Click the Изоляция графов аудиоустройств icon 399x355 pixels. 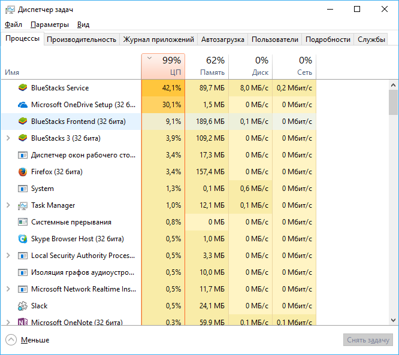point(23,272)
